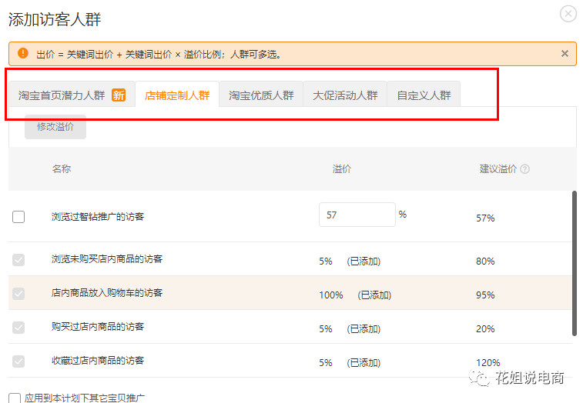Select the 店铺定制人群 tab
This screenshot has width=583, height=403.
pos(177,95)
